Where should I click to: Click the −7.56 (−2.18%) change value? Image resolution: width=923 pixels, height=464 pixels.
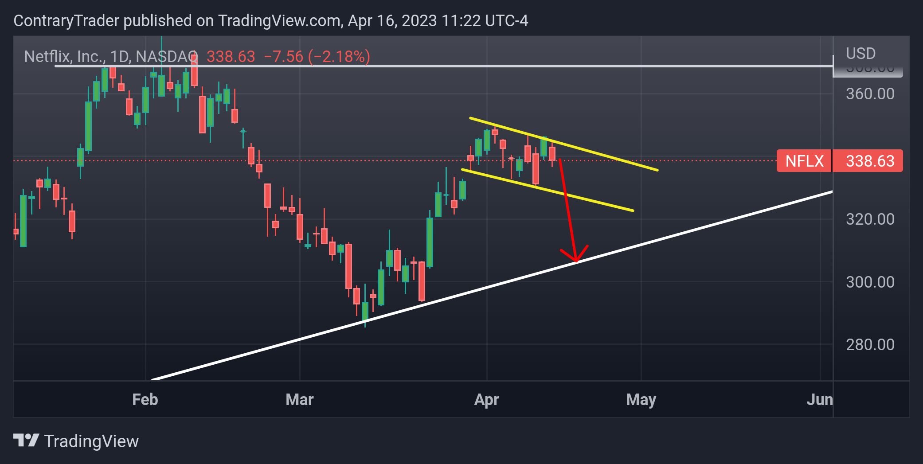pyautogui.click(x=317, y=57)
